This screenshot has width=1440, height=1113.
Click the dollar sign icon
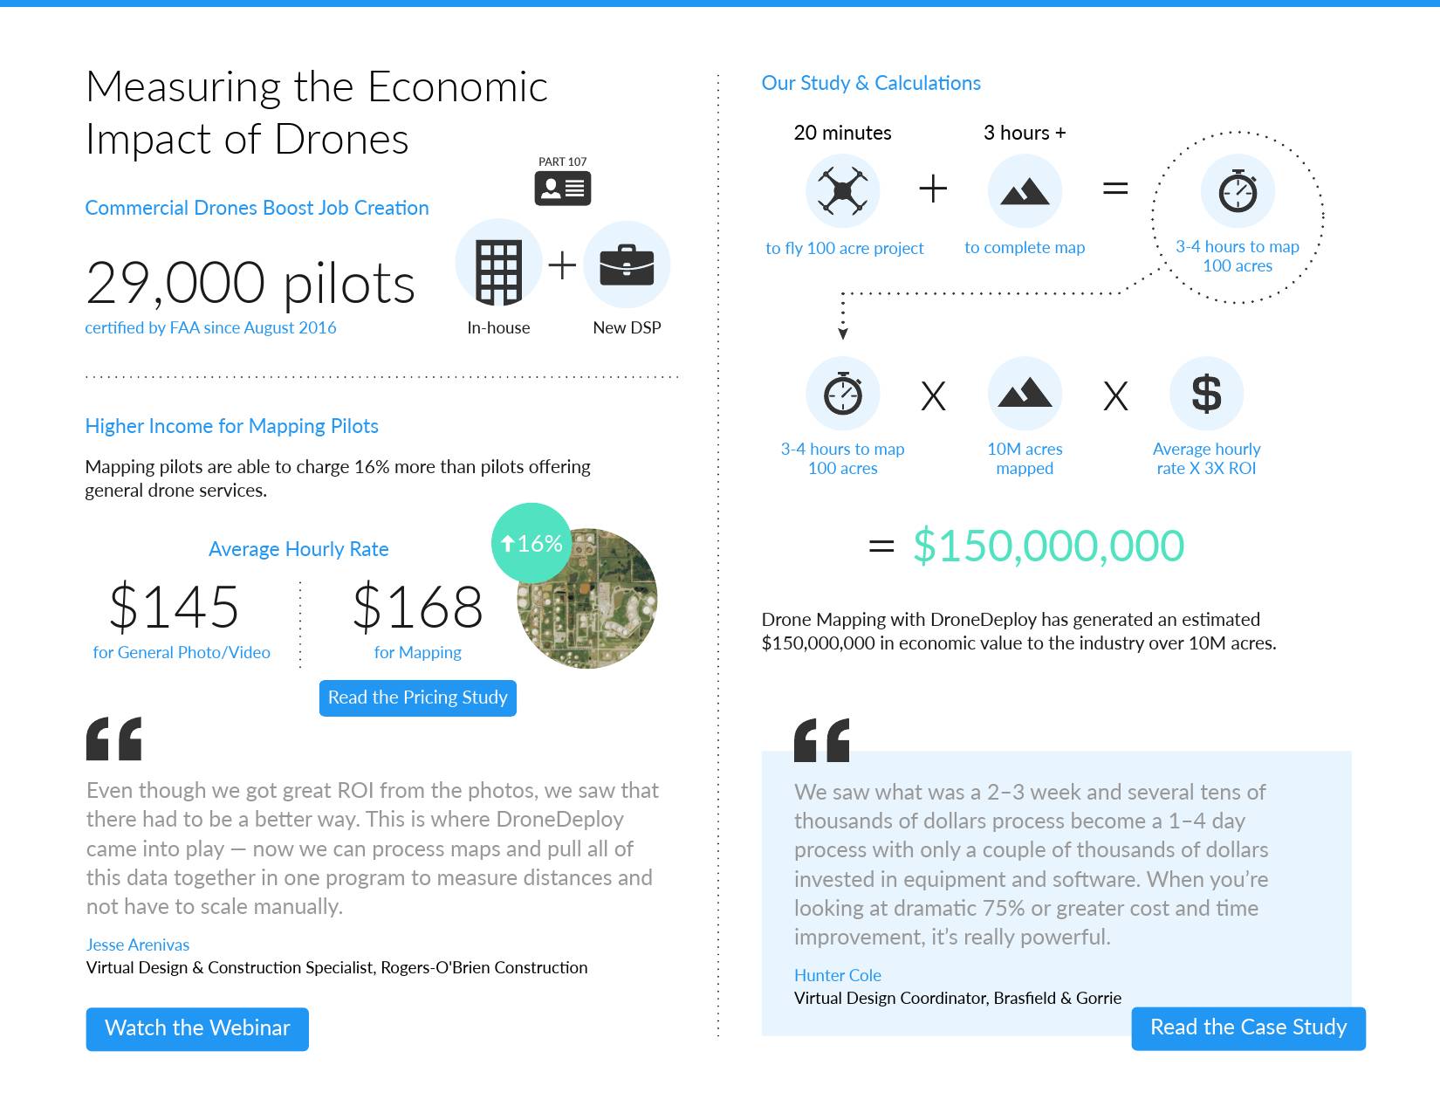pos(1206,394)
